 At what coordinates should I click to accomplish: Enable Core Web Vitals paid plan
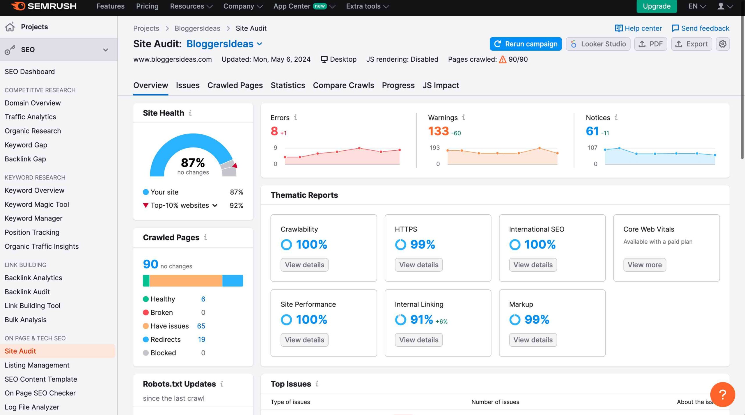pos(644,264)
